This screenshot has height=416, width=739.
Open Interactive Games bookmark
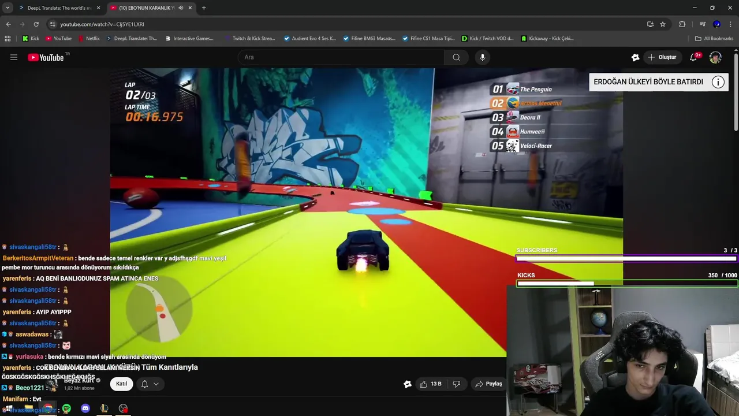point(189,39)
